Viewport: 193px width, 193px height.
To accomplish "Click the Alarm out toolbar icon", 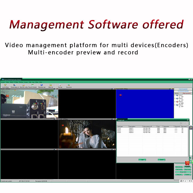I will coord(51,86).
